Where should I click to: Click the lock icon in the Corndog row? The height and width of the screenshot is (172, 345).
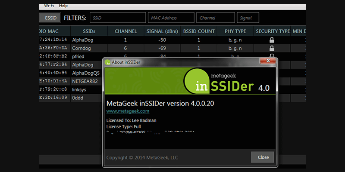[272, 48]
